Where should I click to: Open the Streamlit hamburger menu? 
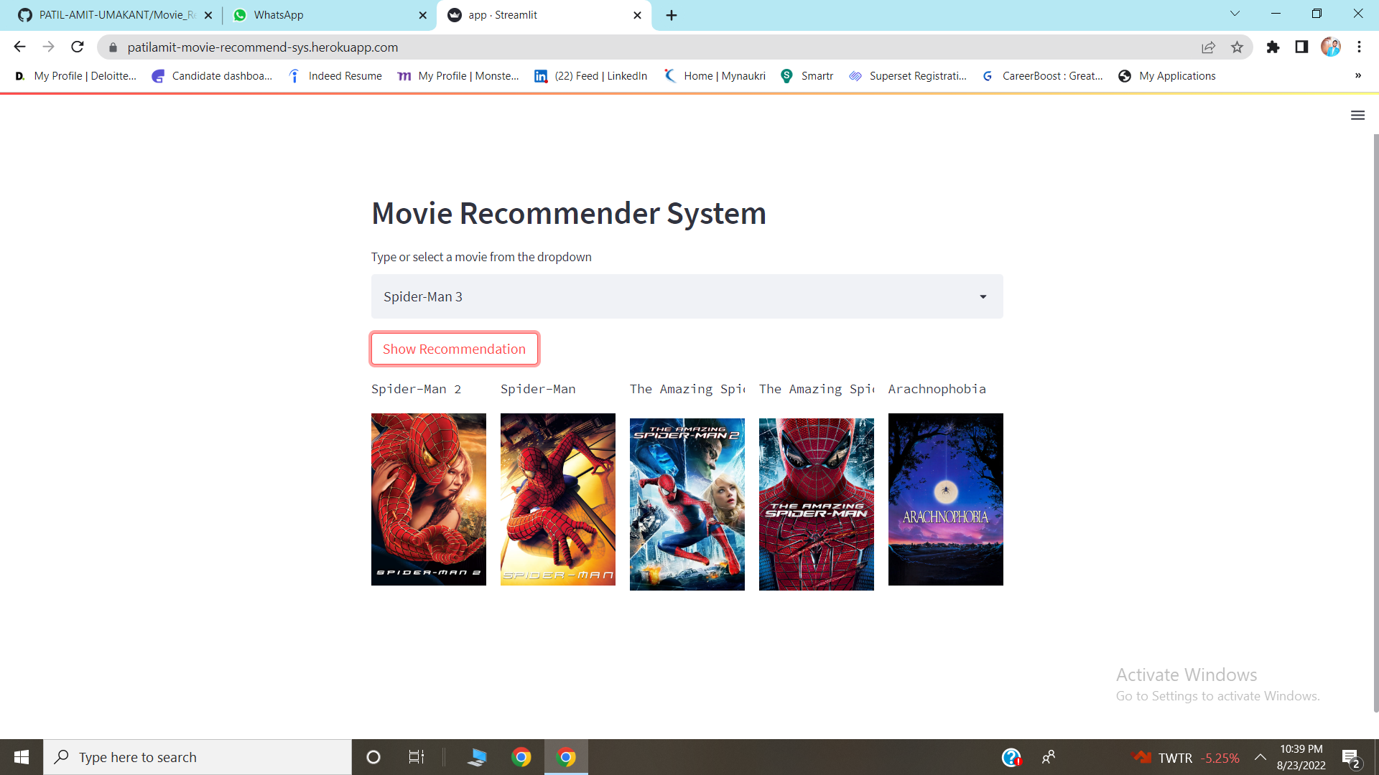(1357, 115)
